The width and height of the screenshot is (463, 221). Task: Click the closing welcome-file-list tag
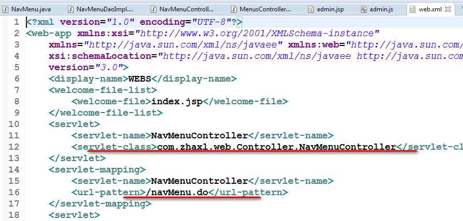pos(106,113)
